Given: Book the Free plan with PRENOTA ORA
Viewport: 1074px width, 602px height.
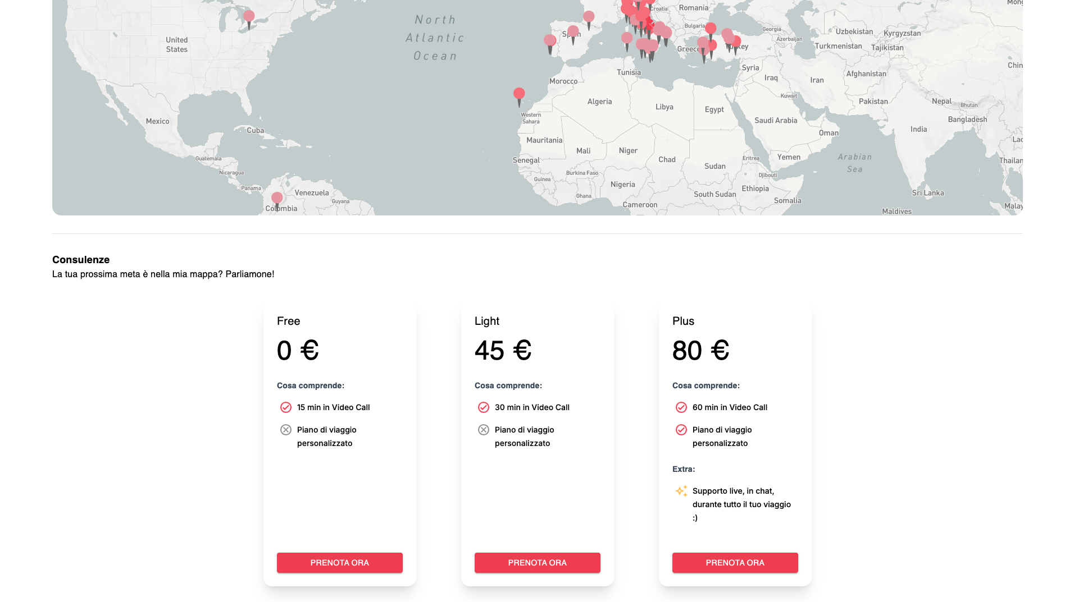Looking at the screenshot, I should pyautogui.click(x=339, y=563).
